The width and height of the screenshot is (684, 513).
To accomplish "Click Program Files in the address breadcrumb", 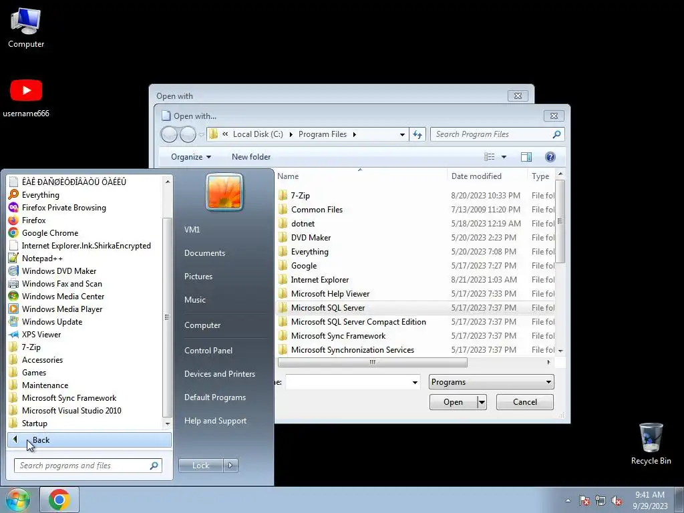I will [323, 134].
